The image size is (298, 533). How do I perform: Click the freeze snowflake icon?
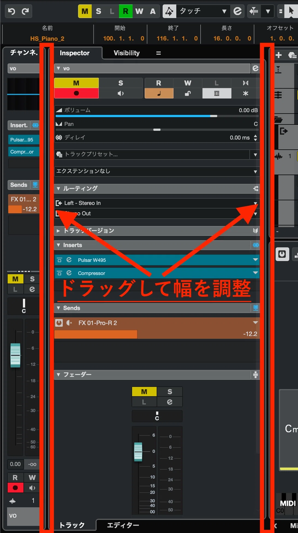click(x=246, y=93)
